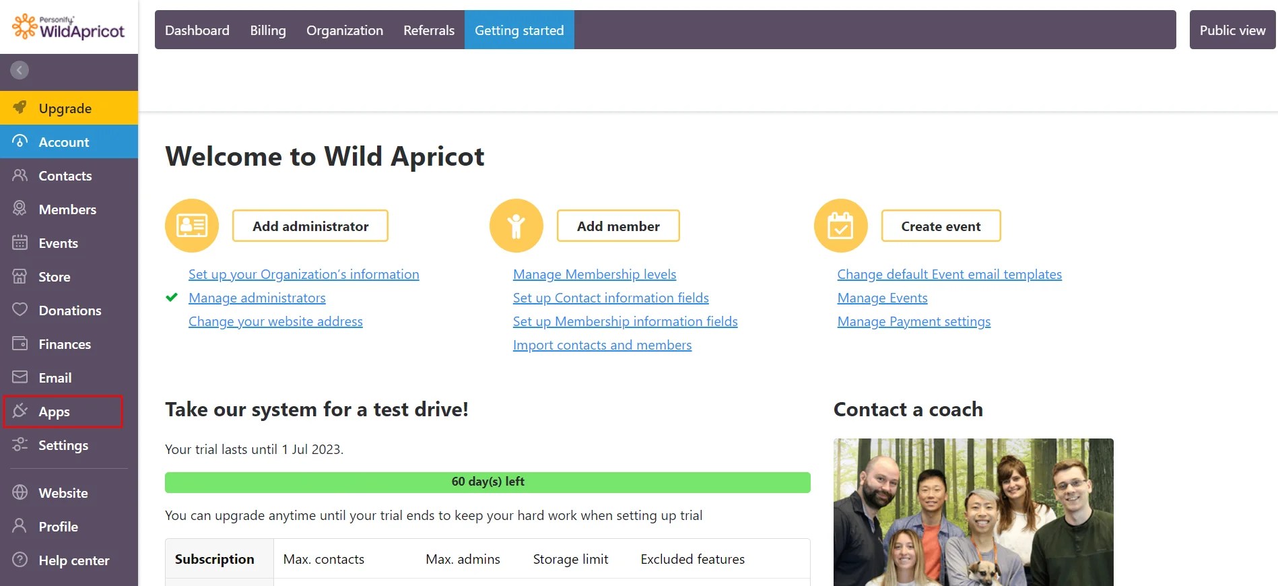1278x586 pixels.
Task: Select Settings in the sidebar menu
Action: [x=69, y=445]
